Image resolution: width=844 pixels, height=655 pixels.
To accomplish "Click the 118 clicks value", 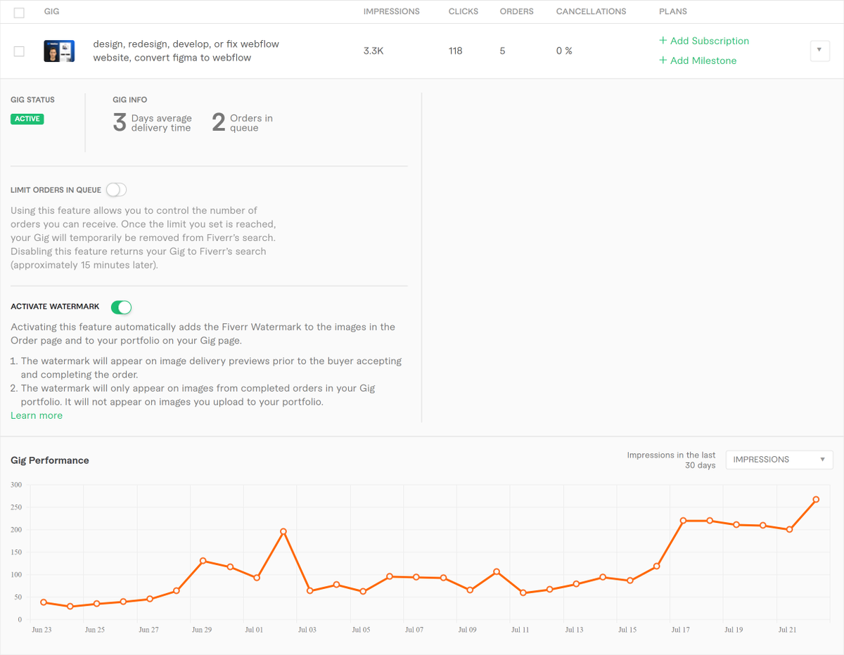I will point(456,51).
